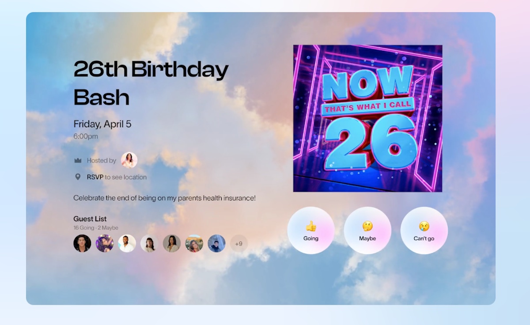The image size is (530, 325).
Task: Open the third guest avatar in the list
Action: pos(127,243)
